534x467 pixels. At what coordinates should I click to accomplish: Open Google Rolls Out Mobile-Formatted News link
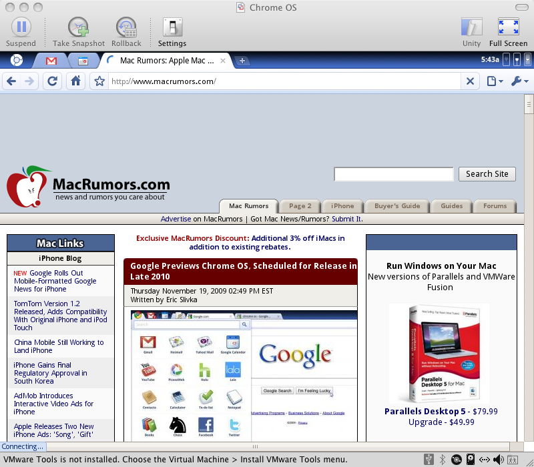pyautogui.click(x=55, y=281)
